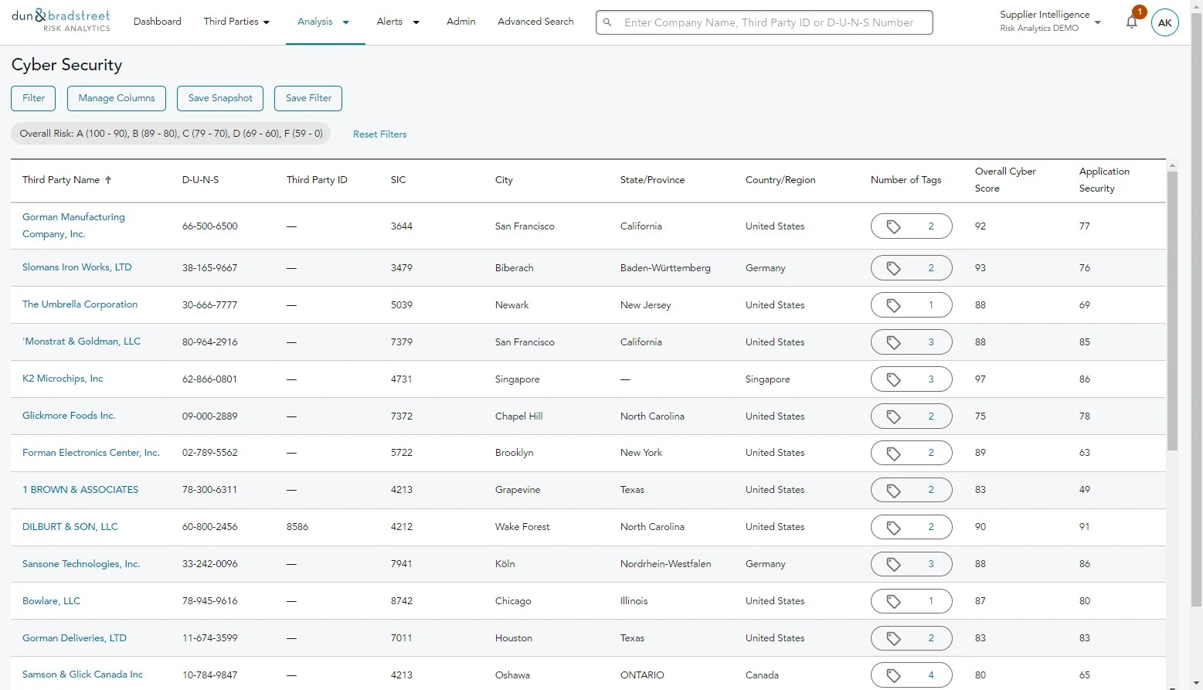Sort by Application Security header
This screenshot has width=1203, height=690.
[x=1104, y=180]
